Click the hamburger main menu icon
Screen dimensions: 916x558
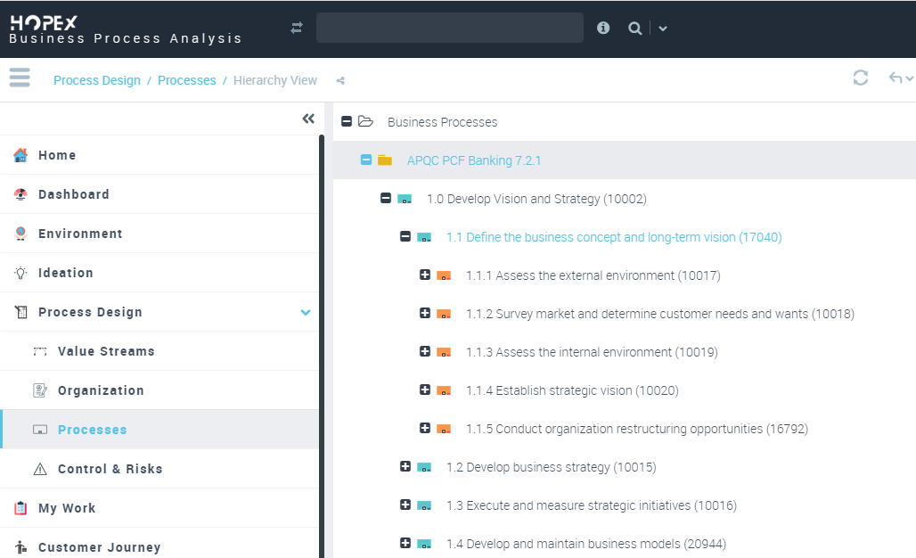pyautogui.click(x=20, y=78)
